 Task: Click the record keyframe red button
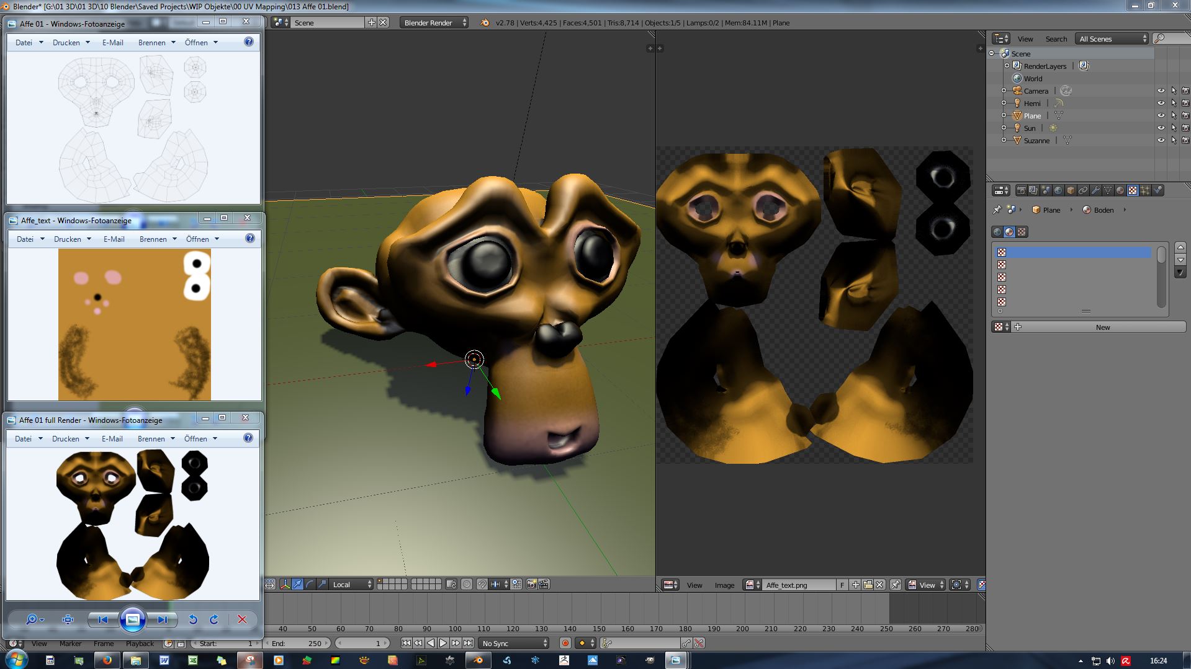[x=565, y=643]
